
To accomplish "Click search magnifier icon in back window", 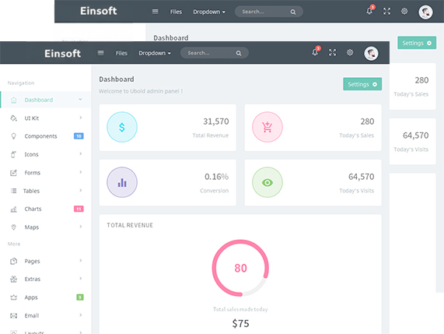I will [293, 12].
